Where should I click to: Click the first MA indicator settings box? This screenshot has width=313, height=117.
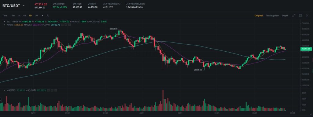point(62,25)
